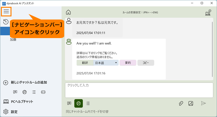Viewport: 217px width, 117px height.
Task: Close the dynabook AI アシスタント window
Action: click(x=212, y=3)
